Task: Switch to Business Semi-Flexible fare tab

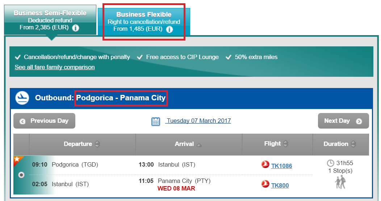Action: (50, 20)
